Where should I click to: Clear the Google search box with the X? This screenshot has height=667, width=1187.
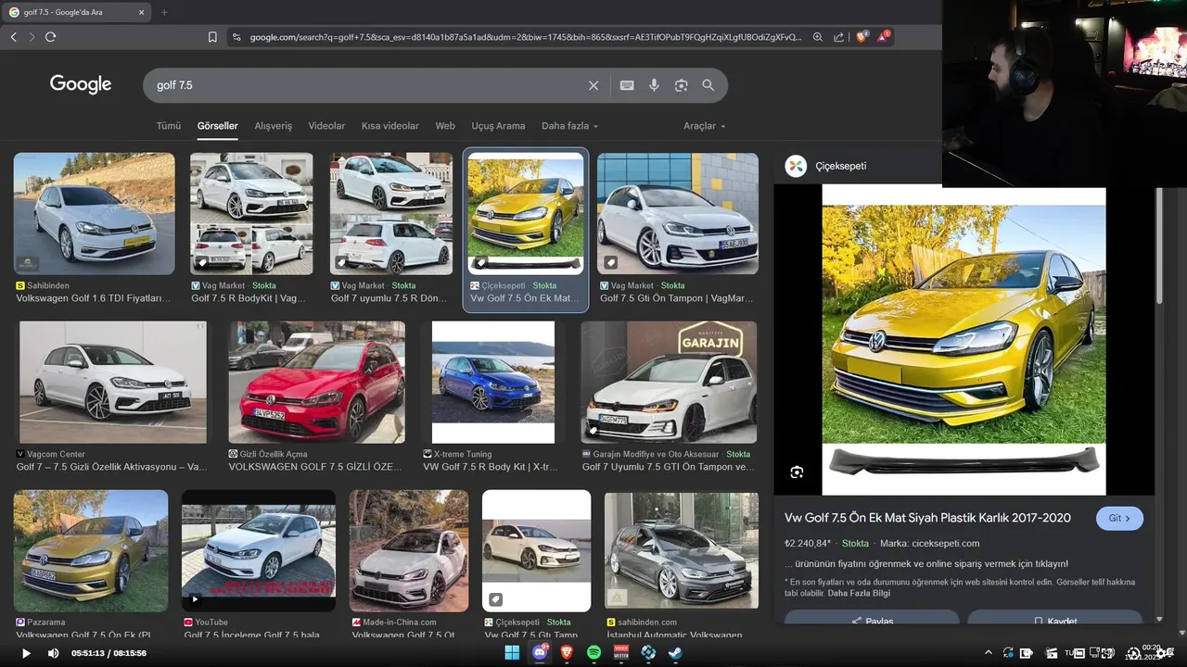click(593, 85)
